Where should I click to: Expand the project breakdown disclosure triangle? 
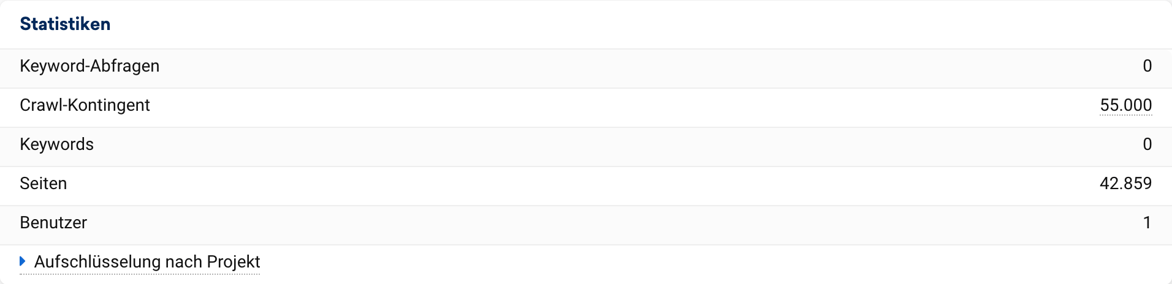point(23,261)
